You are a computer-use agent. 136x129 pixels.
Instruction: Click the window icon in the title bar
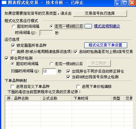point(4,2)
